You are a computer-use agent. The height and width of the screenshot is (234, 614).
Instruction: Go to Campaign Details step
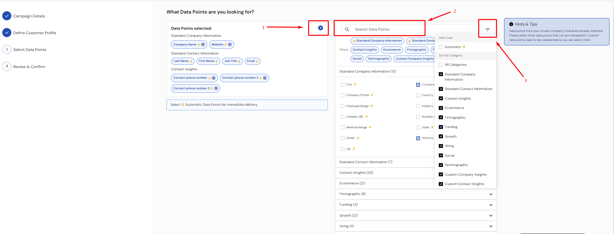click(29, 16)
